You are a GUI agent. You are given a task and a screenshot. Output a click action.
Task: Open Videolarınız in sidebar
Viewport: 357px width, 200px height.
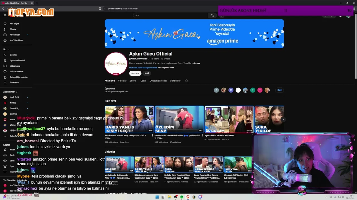16,66
